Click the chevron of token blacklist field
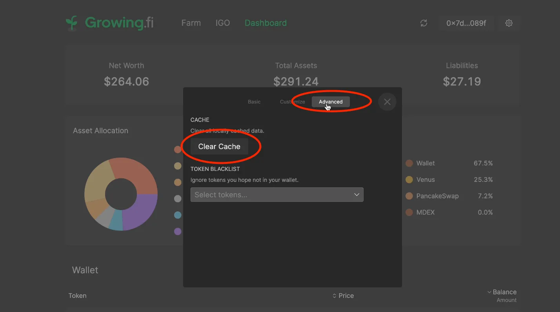The image size is (560, 312). click(x=356, y=195)
